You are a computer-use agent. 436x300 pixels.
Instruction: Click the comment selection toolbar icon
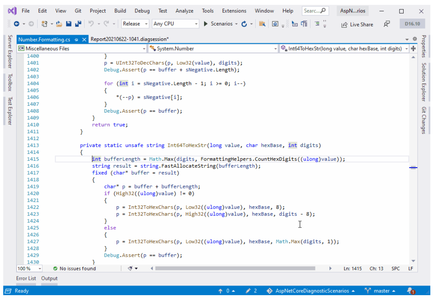[304, 24]
